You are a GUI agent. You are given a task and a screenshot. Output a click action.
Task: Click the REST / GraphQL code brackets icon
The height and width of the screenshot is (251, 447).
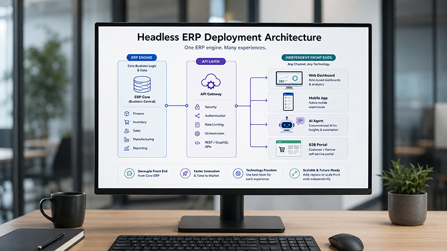[x=197, y=143]
